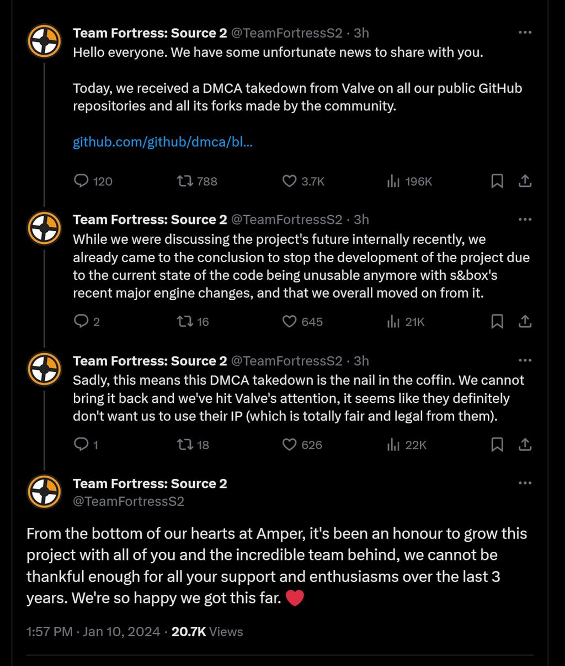Open the more options menu on the last tweet
This screenshot has height=666, width=565.
click(x=524, y=483)
